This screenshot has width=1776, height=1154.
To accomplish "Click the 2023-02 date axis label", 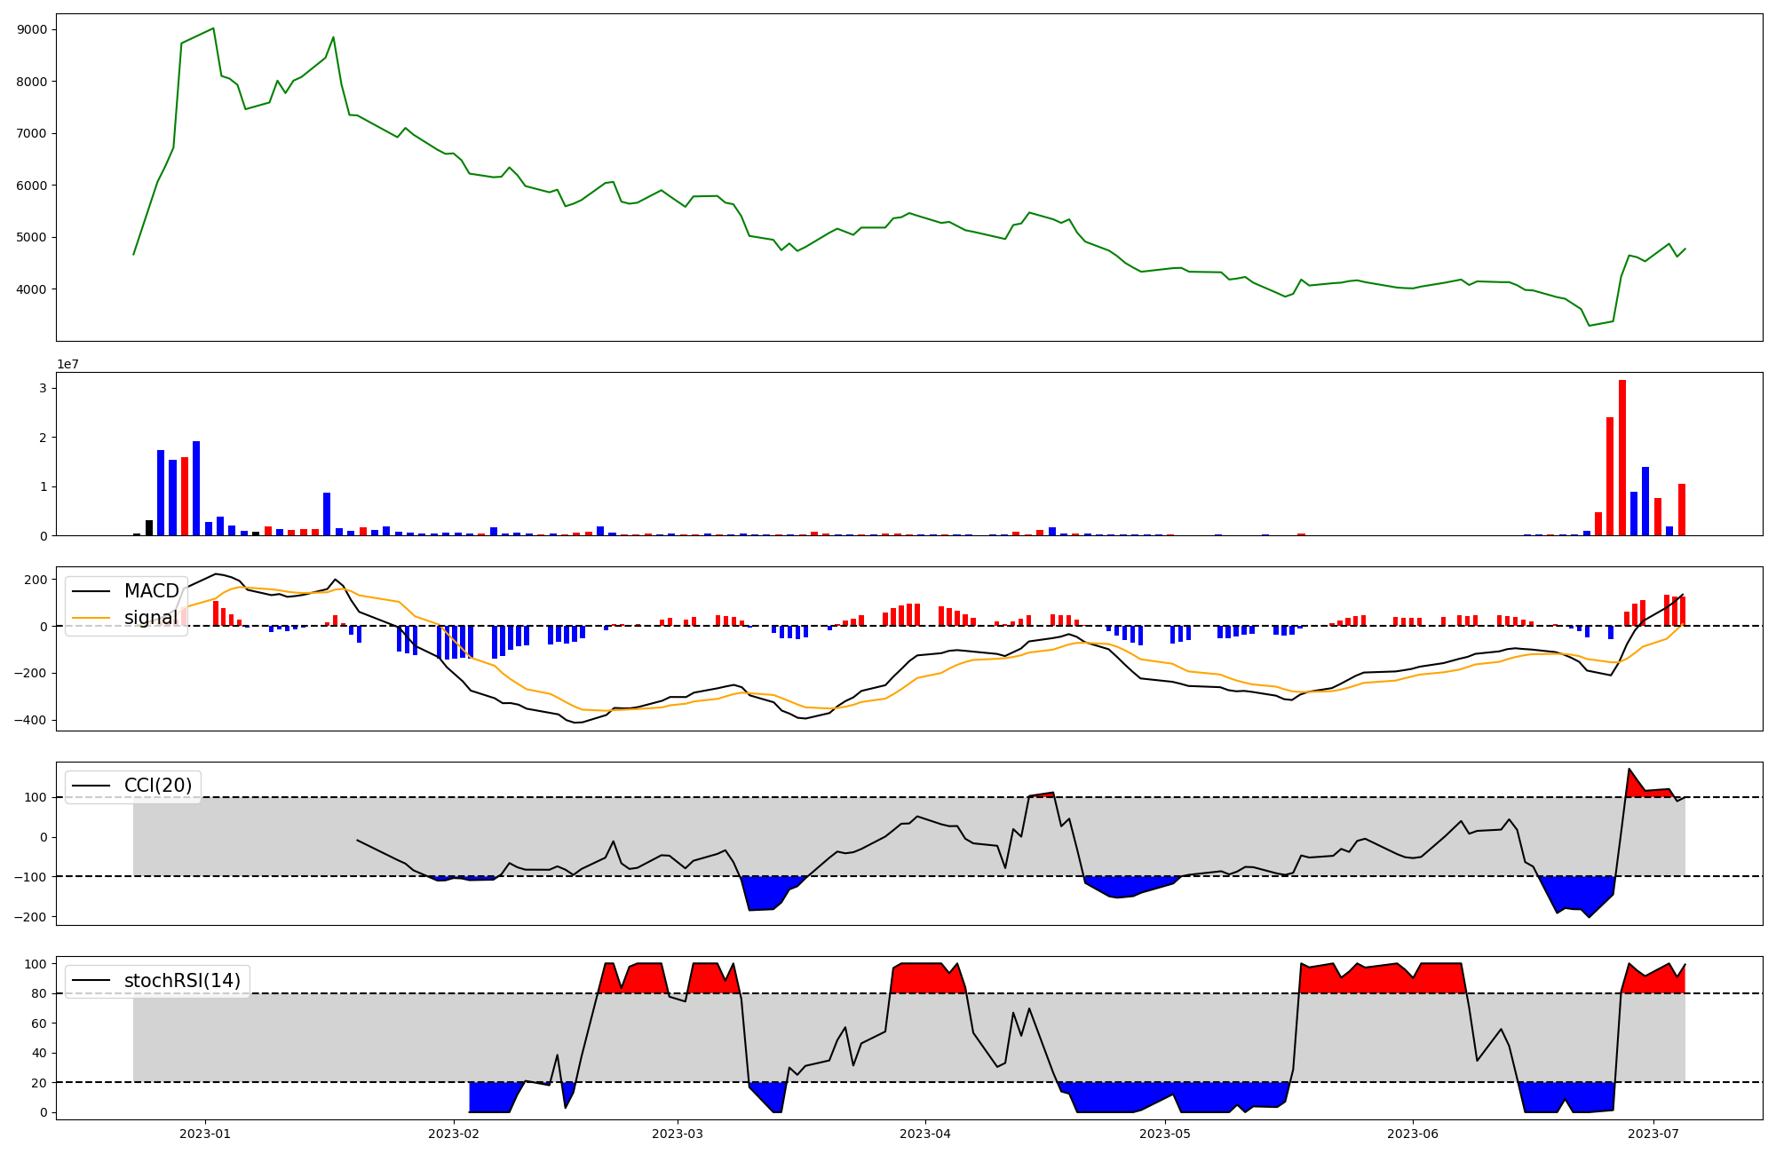I will [454, 1133].
